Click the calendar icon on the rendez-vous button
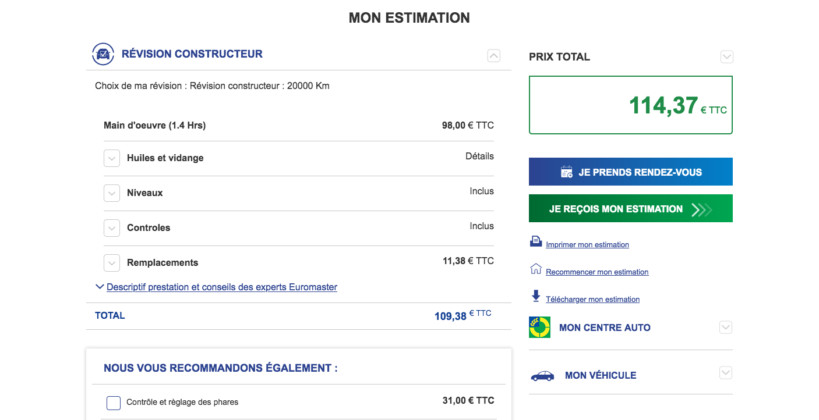The width and height of the screenshot is (819, 420). [x=567, y=172]
